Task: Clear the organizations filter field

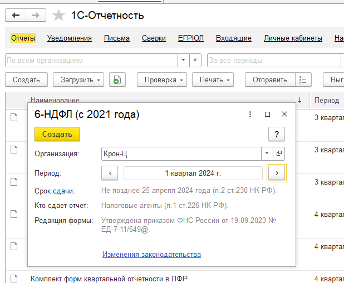Action: point(195,60)
